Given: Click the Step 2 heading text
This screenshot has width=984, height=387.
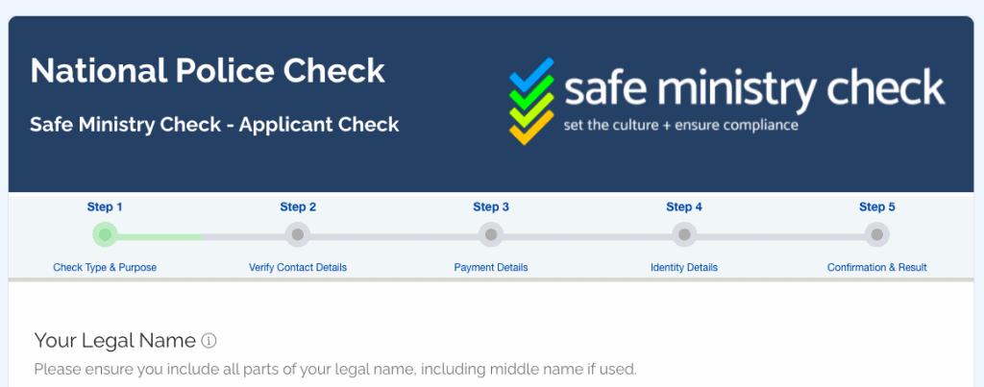Looking at the screenshot, I should [298, 207].
